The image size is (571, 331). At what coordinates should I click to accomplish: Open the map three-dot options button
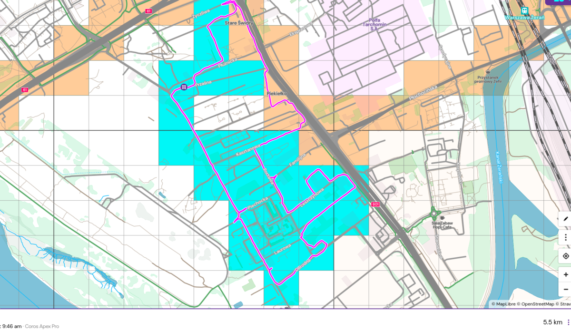566,237
